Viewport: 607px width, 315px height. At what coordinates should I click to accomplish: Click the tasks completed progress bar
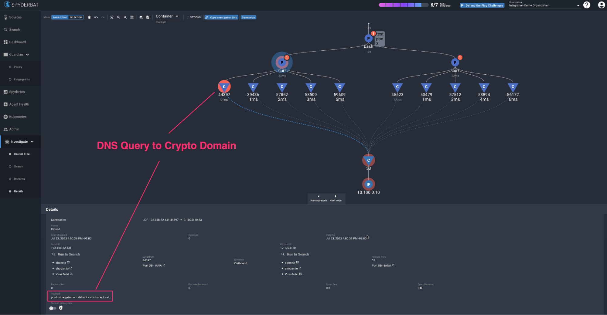(403, 5)
